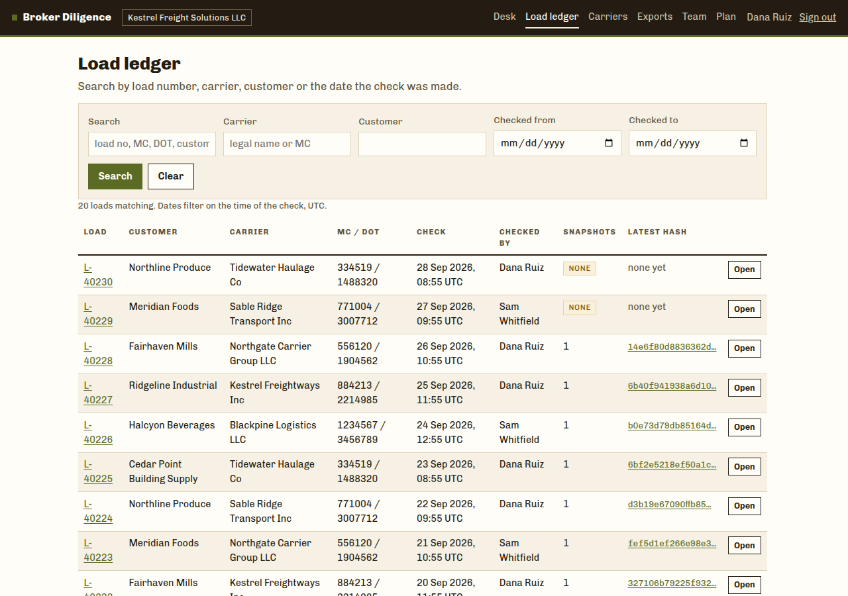This screenshot has height=596, width=848.
Task: Open hash link b0e73d79db85164d
Action: (672, 425)
